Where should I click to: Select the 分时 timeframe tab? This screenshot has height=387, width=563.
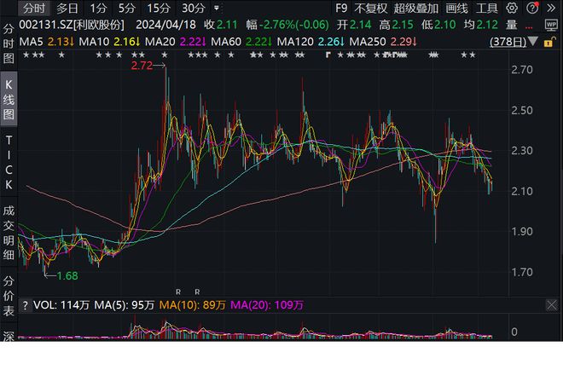coord(33,9)
